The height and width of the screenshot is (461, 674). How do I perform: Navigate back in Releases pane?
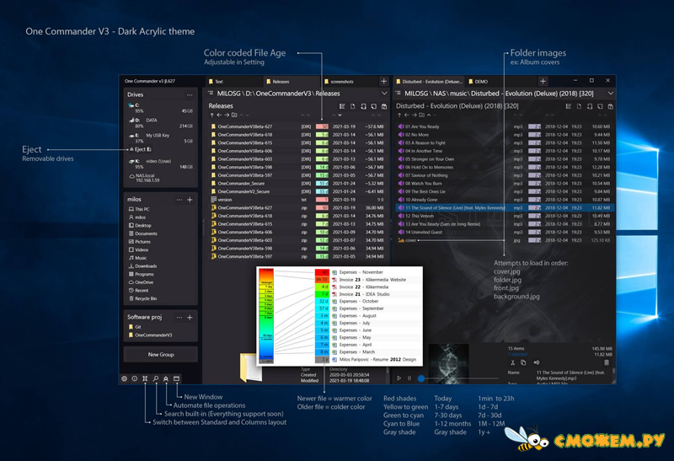(x=219, y=115)
